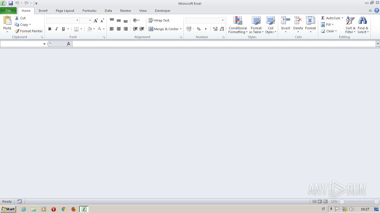Select Align Text Left
Viewport: 380px width, 213px height.
click(112, 29)
